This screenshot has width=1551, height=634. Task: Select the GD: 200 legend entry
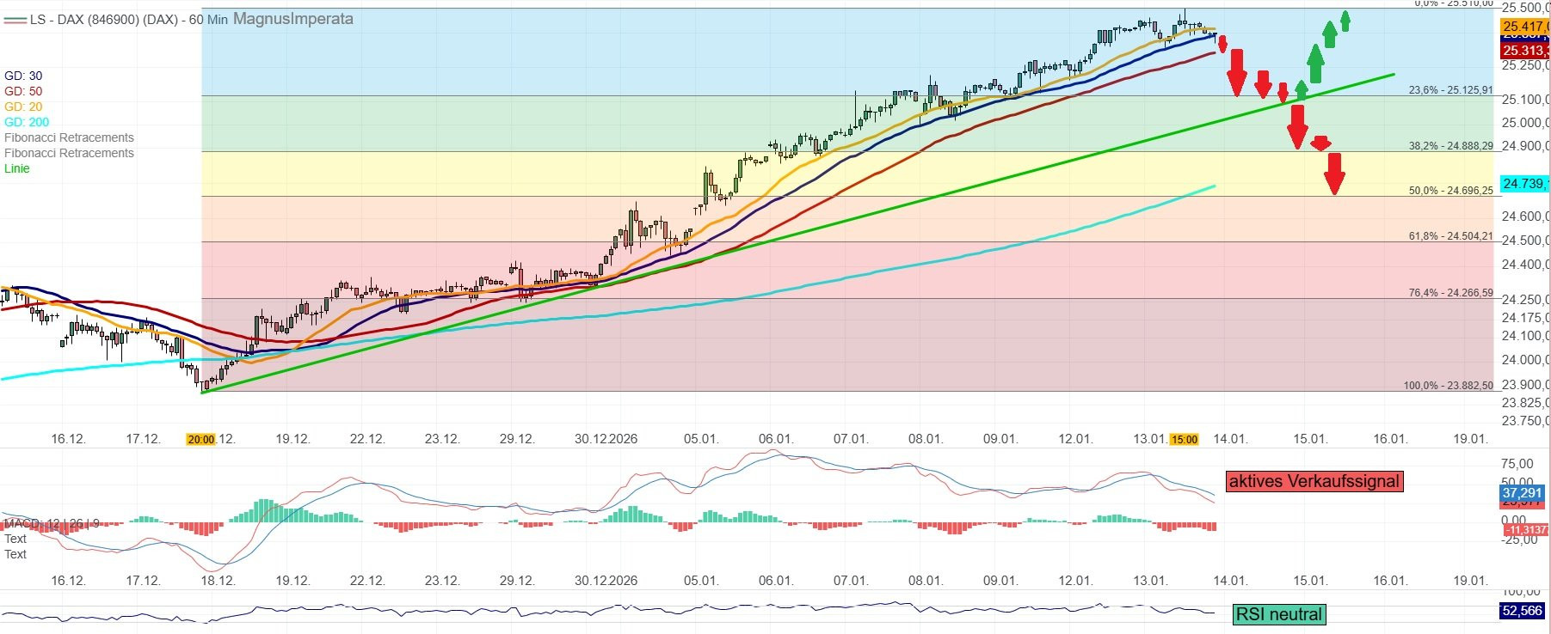(27, 122)
